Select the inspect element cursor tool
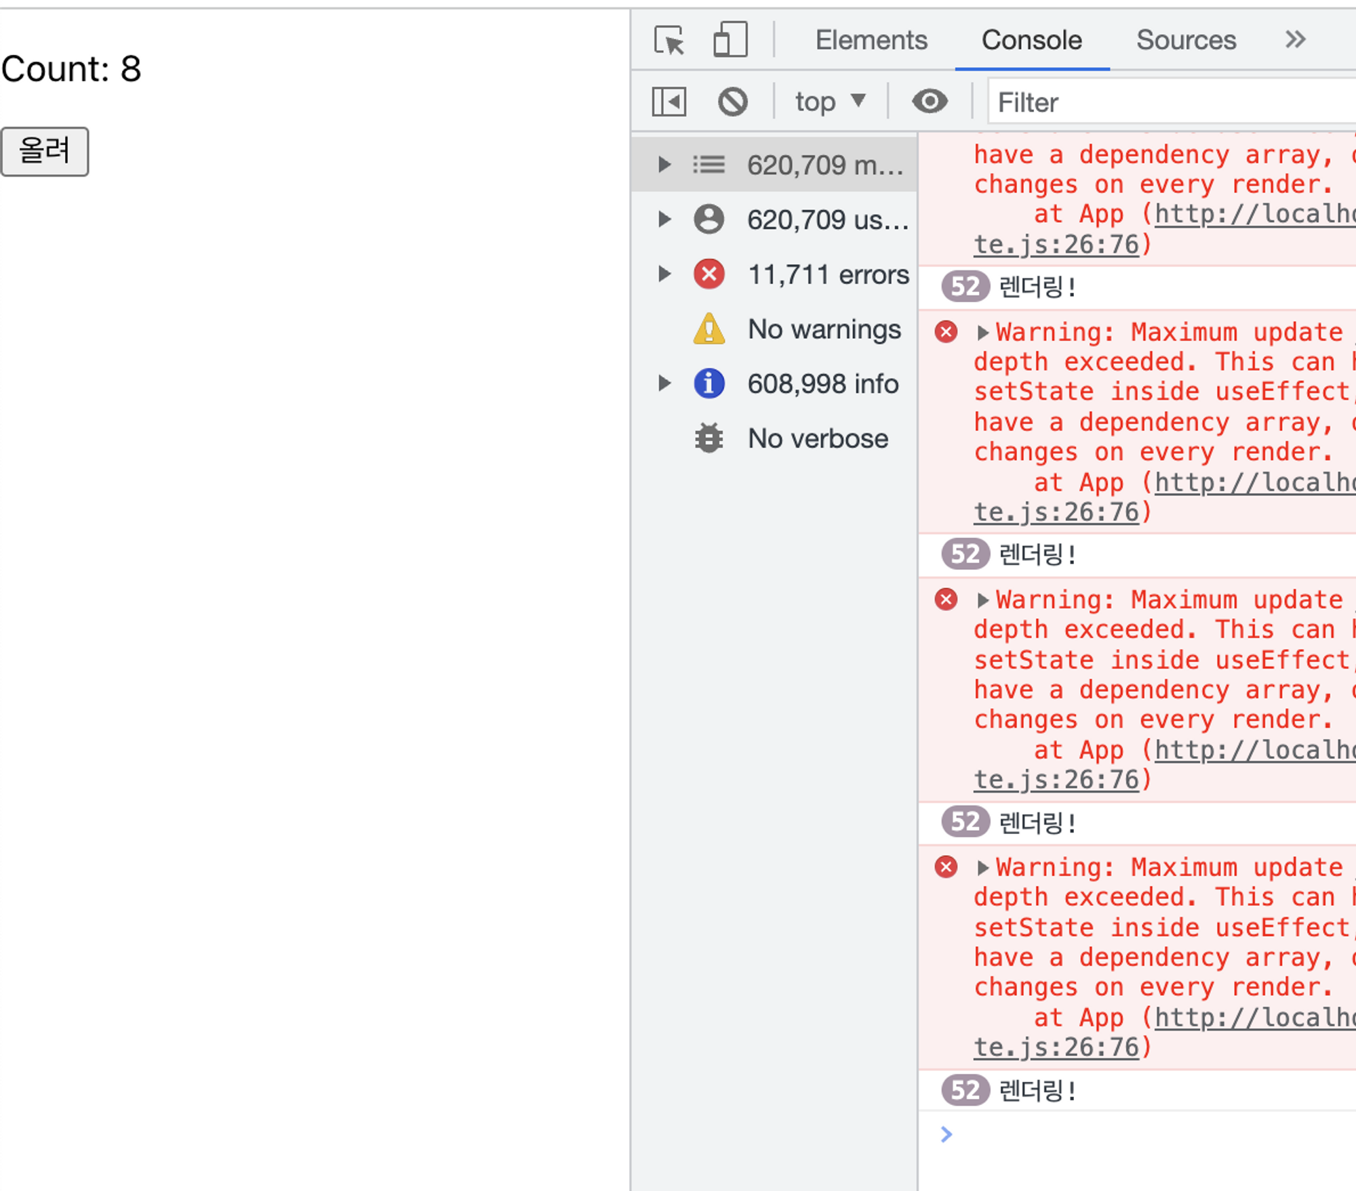 (x=669, y=41)
